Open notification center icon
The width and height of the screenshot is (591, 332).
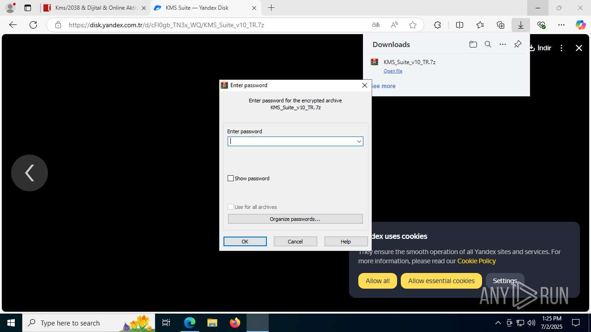pyautogui.click(x=576, y=323)
